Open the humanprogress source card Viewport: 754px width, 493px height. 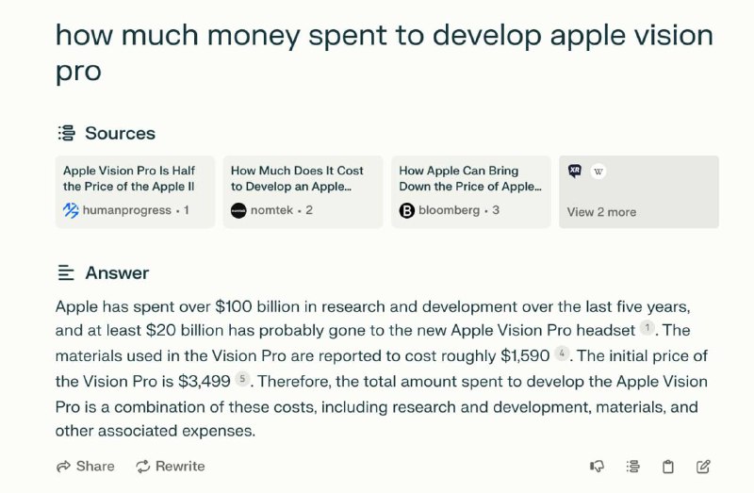pos(135,191)
